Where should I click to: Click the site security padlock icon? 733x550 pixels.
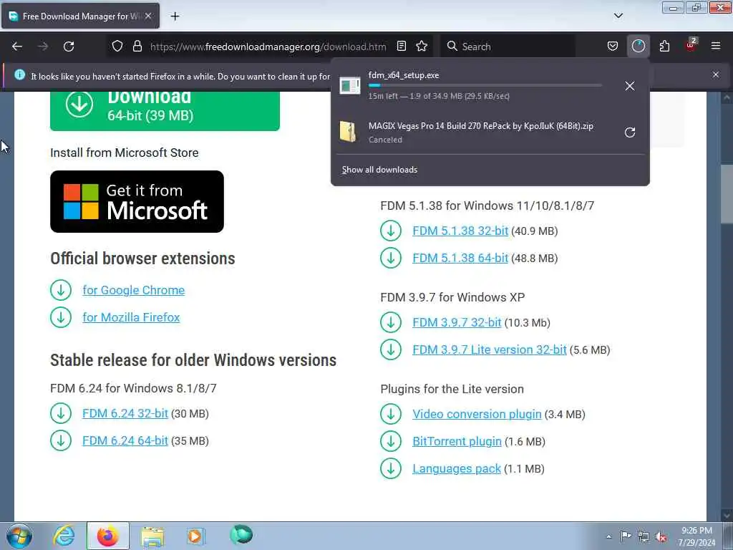pyautogui.click(x=137, y=47)
